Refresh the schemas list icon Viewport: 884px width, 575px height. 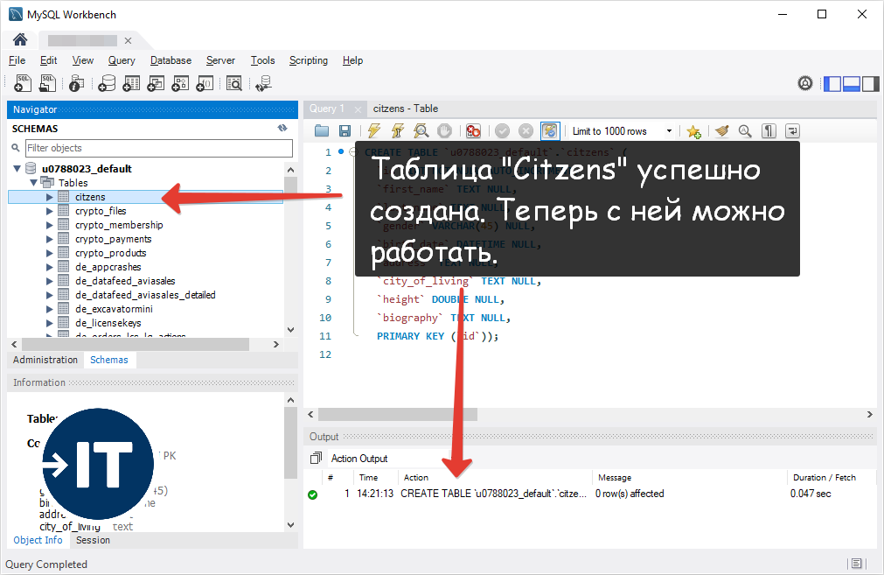(x=282, y=128)
